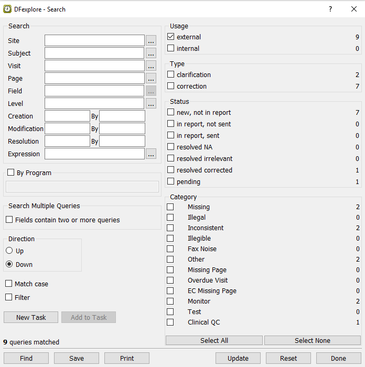Click the DFexplore app icon in title bar

7,9
